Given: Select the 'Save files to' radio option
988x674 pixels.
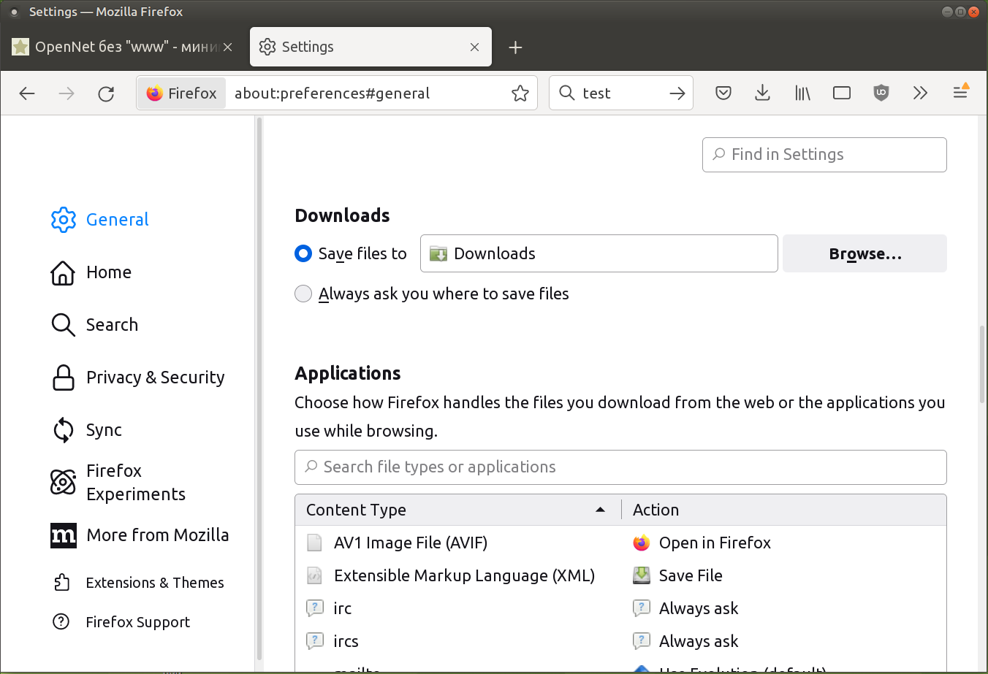Looking at the screenshot, I should click(303, 253).
